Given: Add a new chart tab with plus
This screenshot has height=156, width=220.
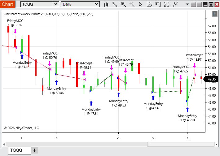Looking at the screenshot, I should (x=34, y=150).
